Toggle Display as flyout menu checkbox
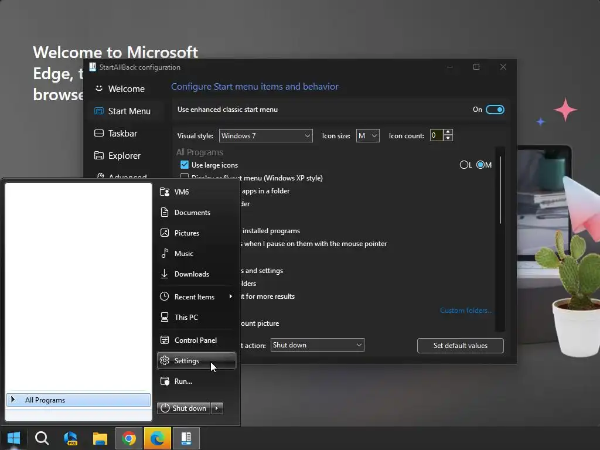Screen dimensions: 600x450 (185, 177)
